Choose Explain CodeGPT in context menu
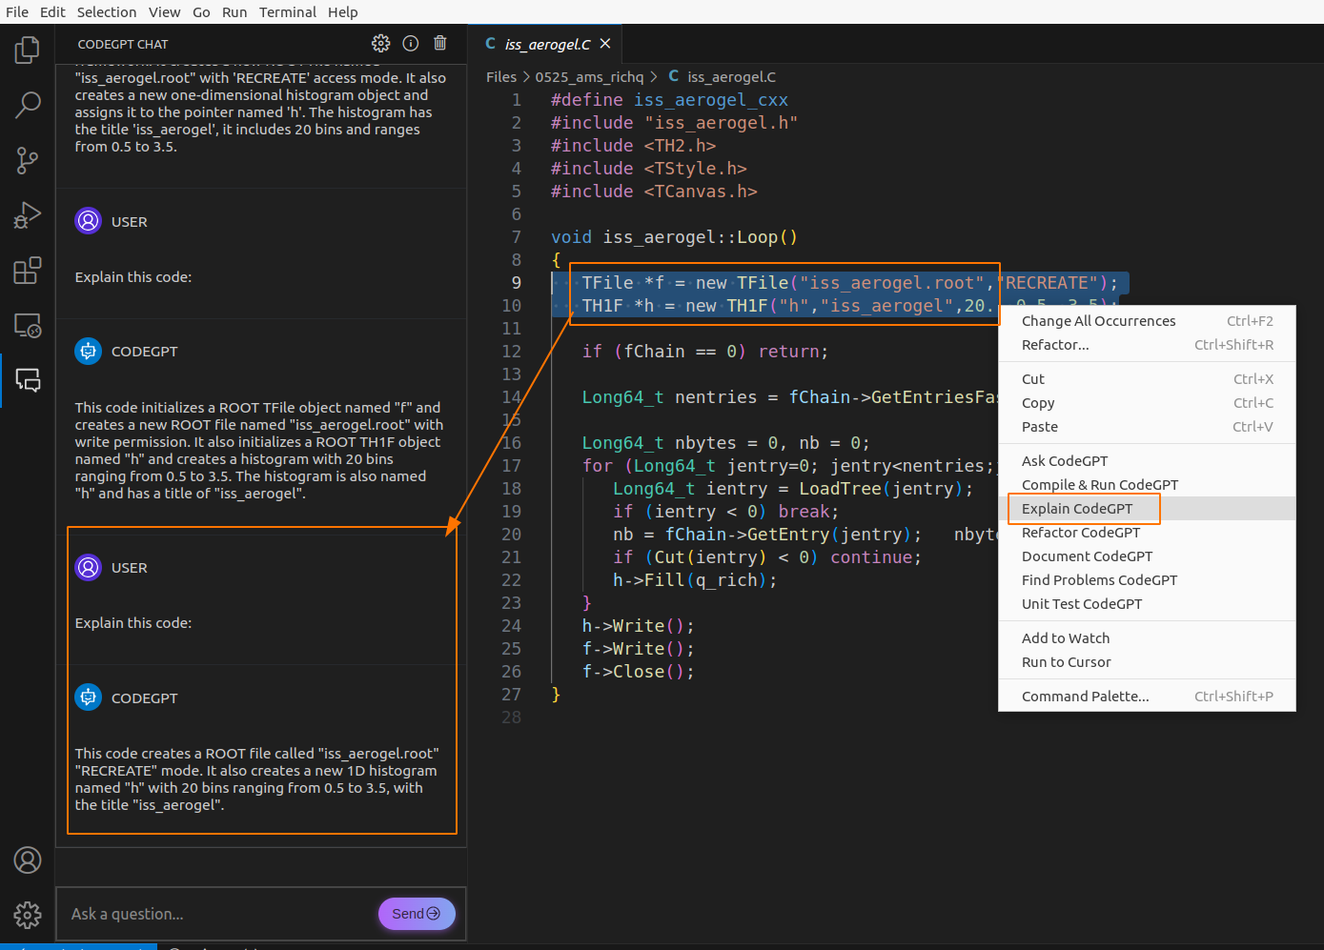 (x=1147, y=509)
